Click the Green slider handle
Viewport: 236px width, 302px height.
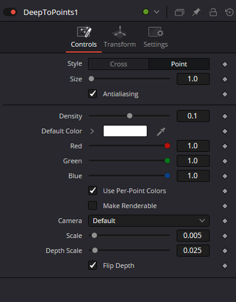click(x=167, y=161)
